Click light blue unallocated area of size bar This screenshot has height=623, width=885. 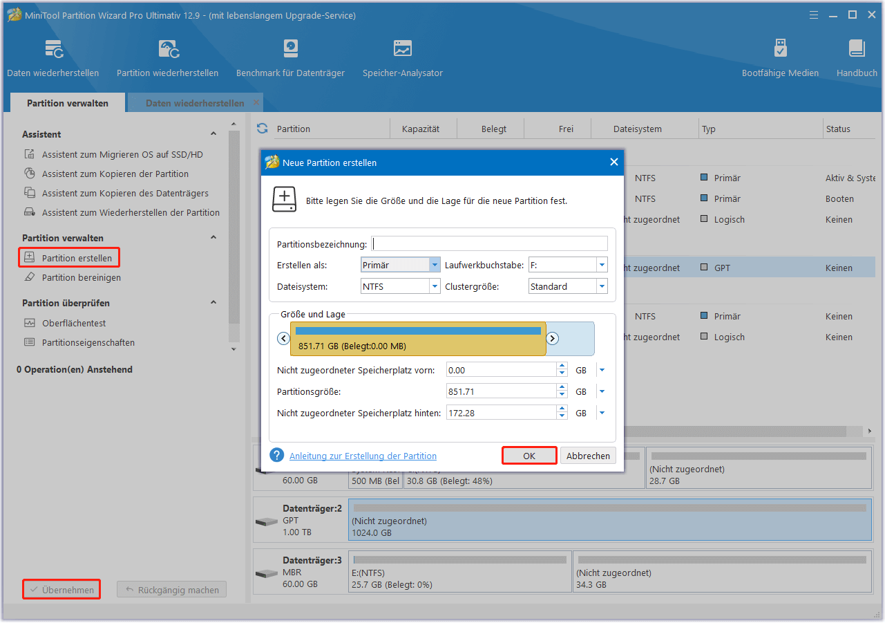point(570,339)
